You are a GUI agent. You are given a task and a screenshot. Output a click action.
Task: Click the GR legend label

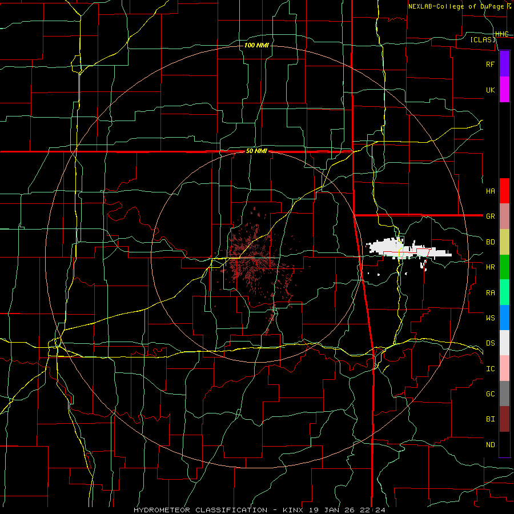[491, 216]
